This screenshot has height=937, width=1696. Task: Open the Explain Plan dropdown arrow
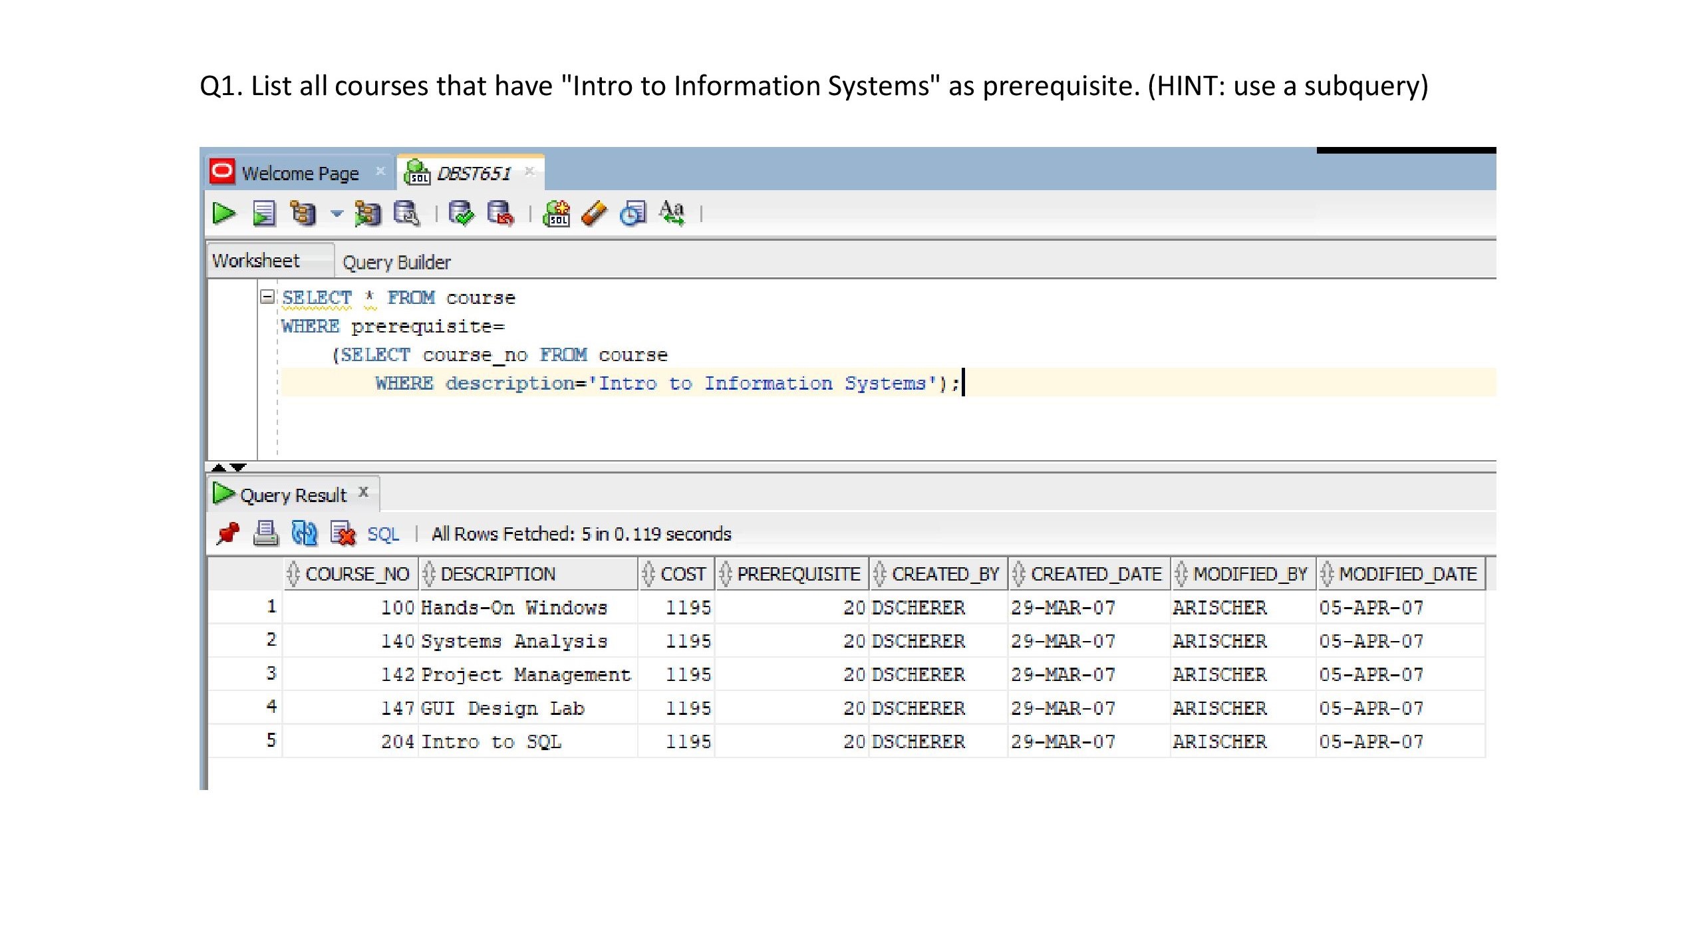coord(337,214)
